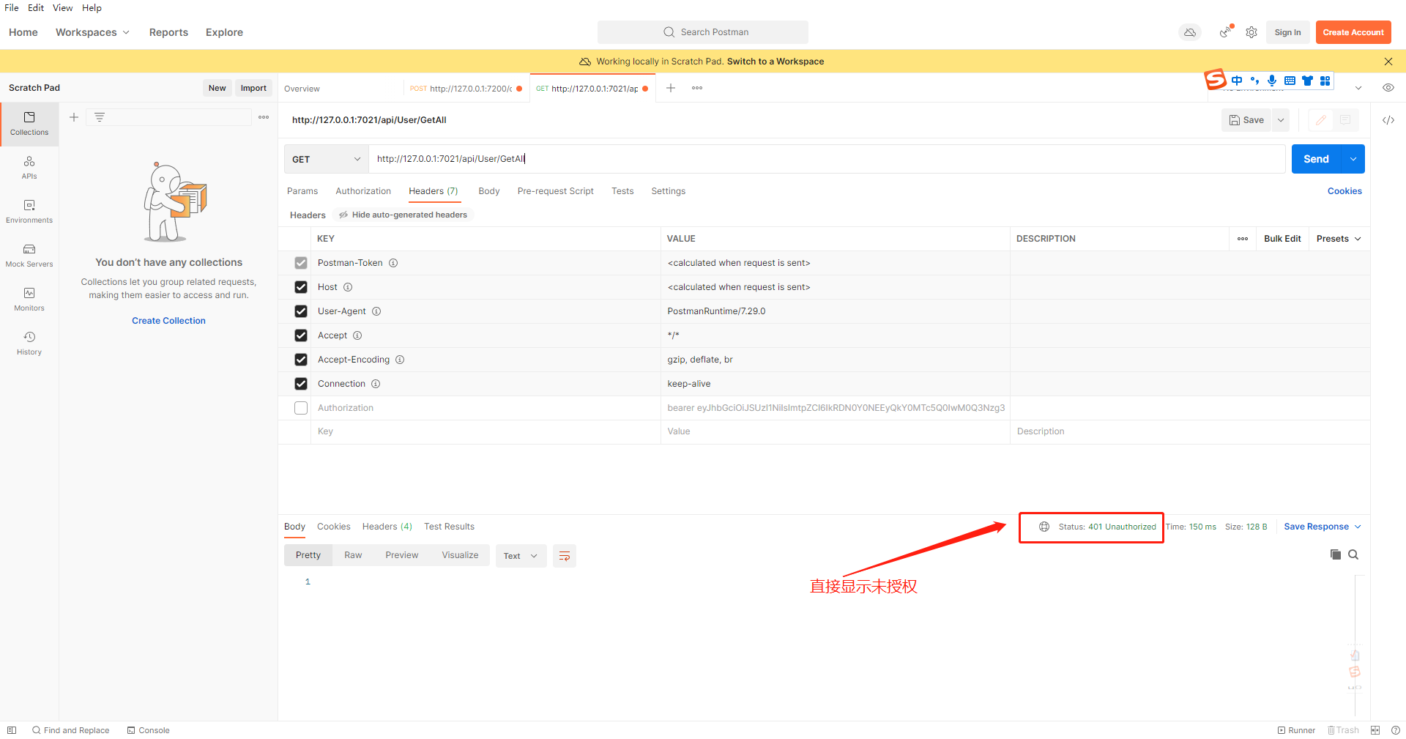Open the Workspaces dropdown
Screen dimensions: 1406x739
pyautogui.click(x=92, y=32)
